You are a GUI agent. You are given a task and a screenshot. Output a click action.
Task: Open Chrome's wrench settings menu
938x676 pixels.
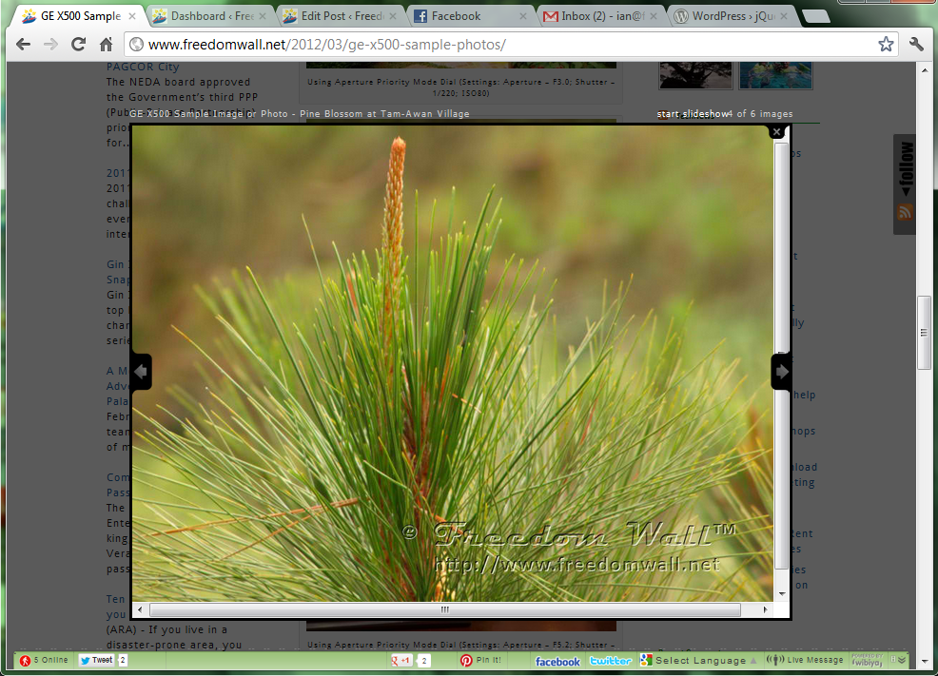click(x=916, y=44)
